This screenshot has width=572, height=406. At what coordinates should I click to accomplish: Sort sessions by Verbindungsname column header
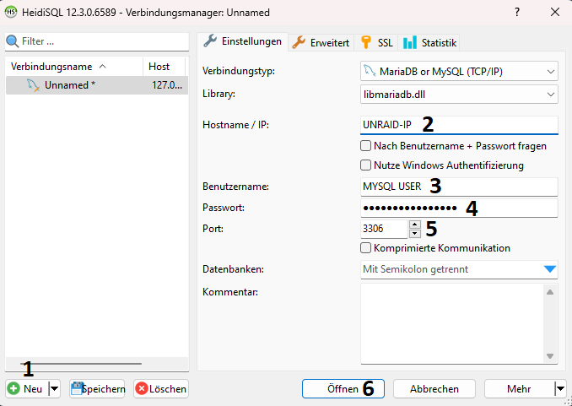click(74, 67)
